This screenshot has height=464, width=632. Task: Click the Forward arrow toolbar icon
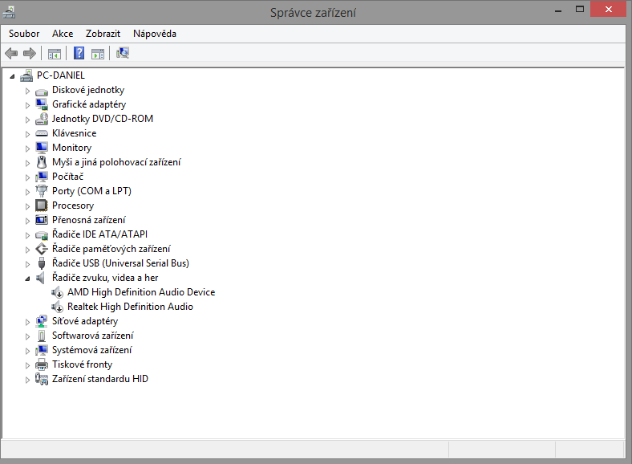[30, 54]
